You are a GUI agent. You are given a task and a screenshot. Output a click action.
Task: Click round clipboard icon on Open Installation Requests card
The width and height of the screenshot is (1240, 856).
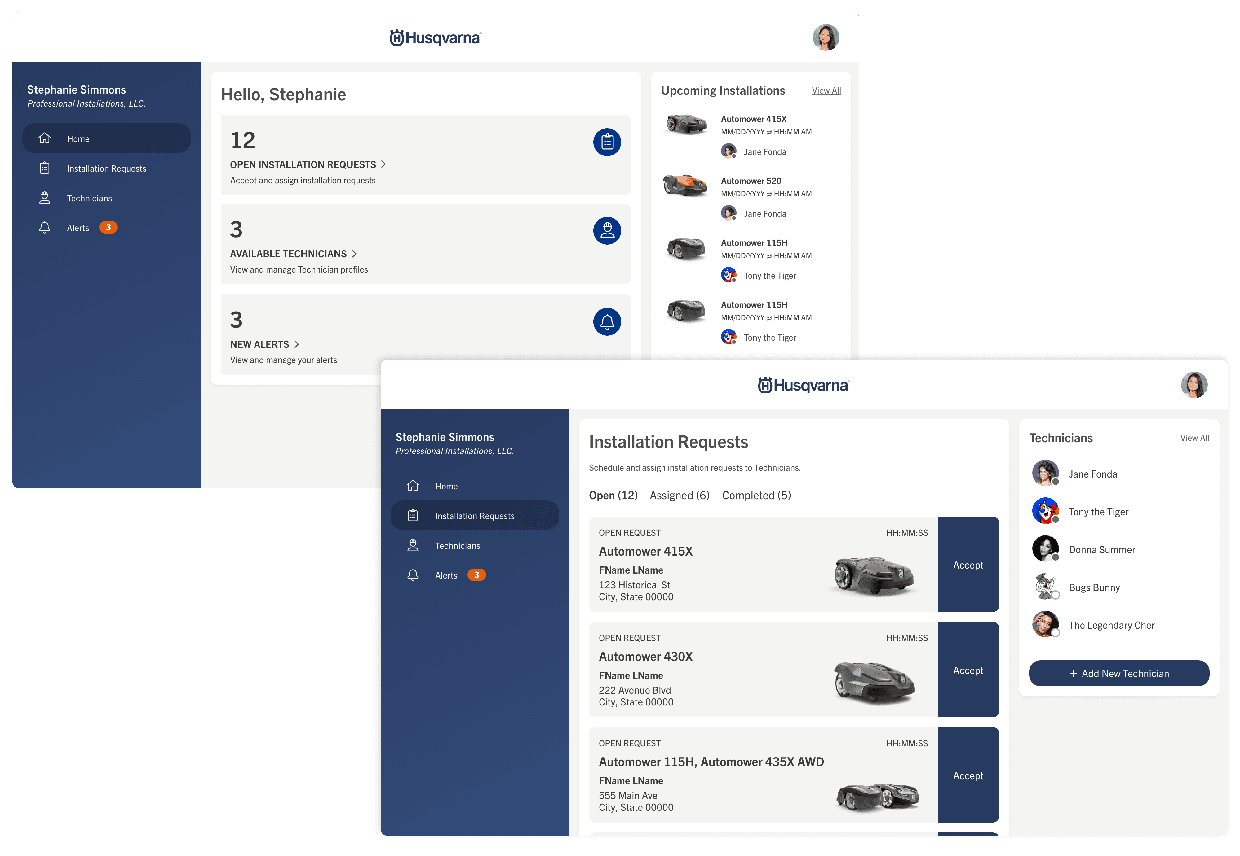607,142
